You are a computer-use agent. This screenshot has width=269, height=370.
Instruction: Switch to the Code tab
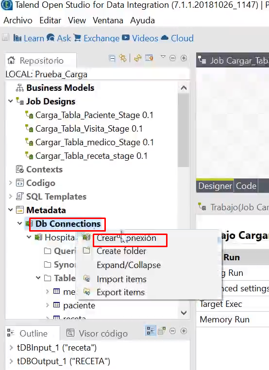[246, 186]
